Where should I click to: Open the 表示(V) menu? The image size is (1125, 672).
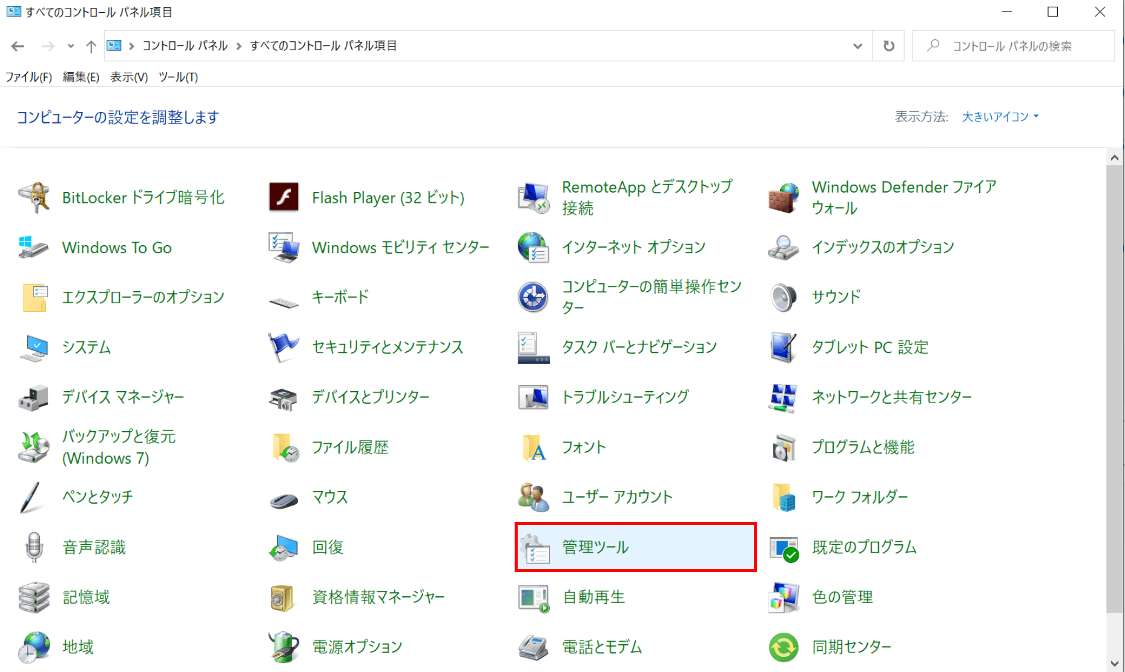tap(129, 77)
